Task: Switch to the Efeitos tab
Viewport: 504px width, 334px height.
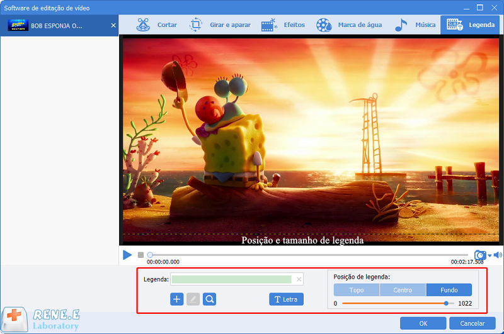Action: point(283,25)
